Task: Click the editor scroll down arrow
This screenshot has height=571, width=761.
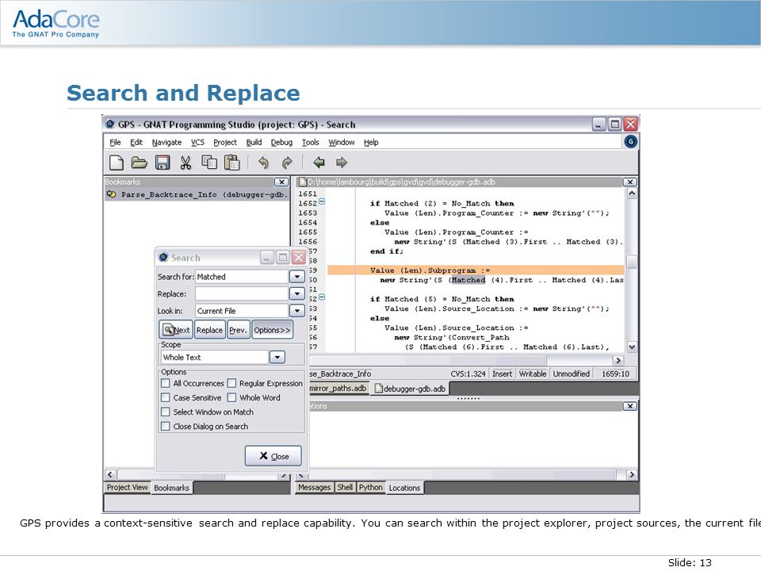Action: (x=632, y=347)
